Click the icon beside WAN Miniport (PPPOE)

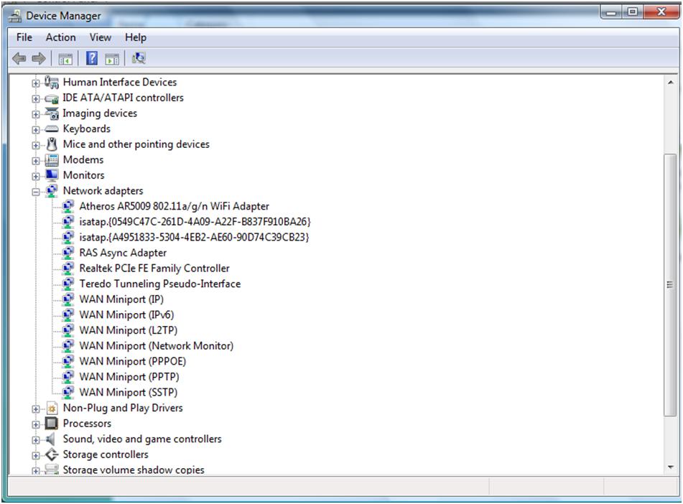[68, 362]
